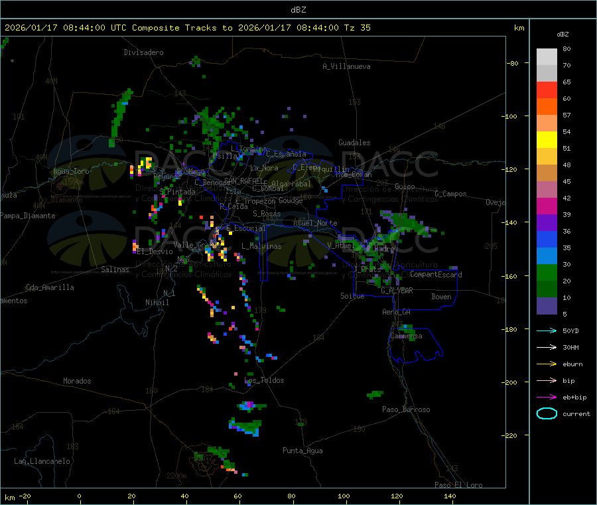Image resolution: width=597 pixels, height=505 pixels.
Task: Click the Paso_El_Loro map label
Action: pyautogui.click(x=459, y=485)
